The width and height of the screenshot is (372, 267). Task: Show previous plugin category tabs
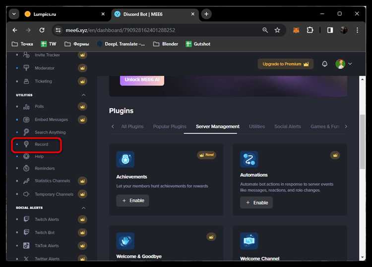point(113,127)
